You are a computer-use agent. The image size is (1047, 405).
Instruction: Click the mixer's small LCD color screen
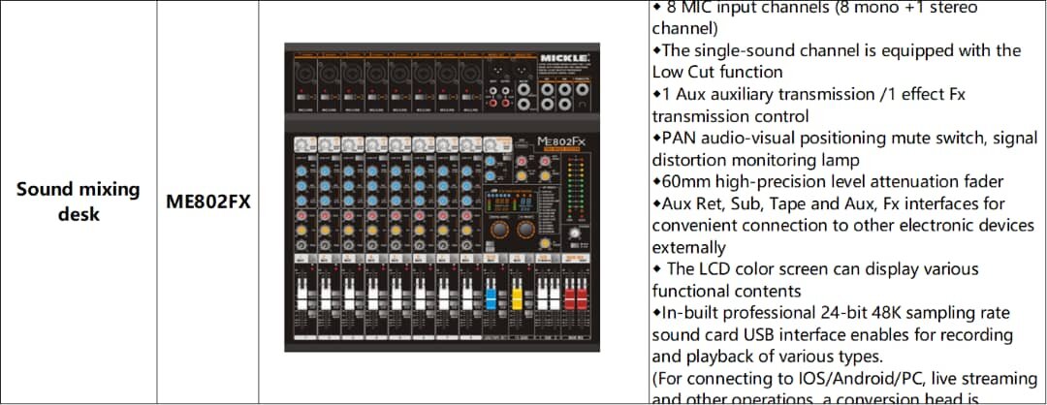[x=511, y=202]
